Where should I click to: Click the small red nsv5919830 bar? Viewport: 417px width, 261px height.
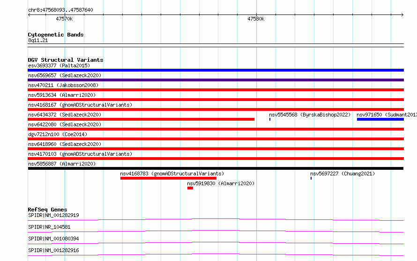pyautogui.click(x=190, y=188)
